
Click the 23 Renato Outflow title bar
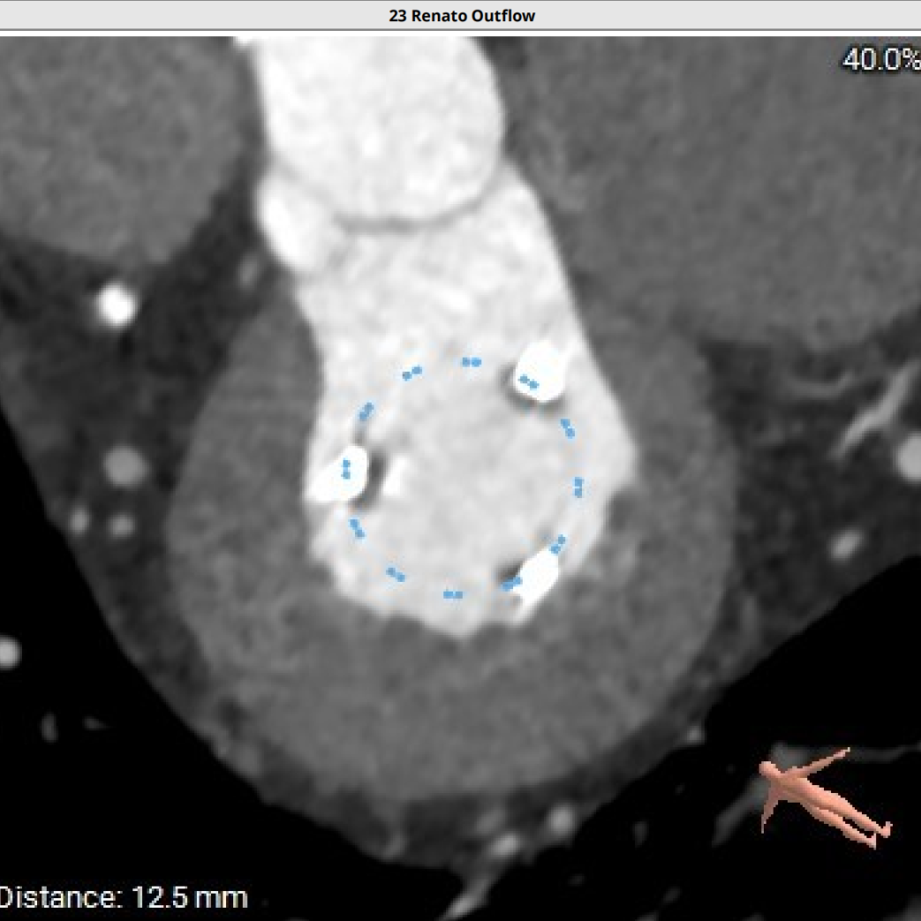(460, 16)
